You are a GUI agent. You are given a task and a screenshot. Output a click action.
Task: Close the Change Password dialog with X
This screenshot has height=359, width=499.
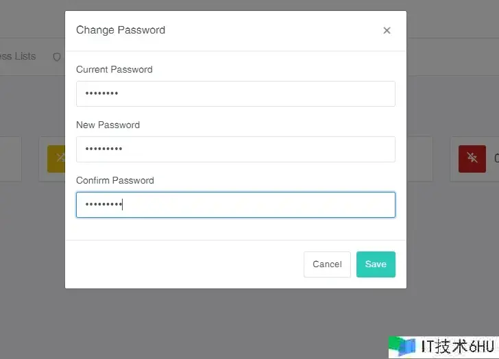(x=387, y=30)
